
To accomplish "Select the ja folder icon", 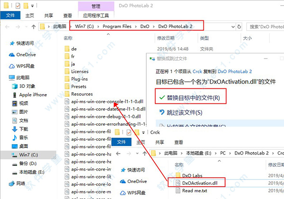I will pyautogui.click(x=67, y=64).
